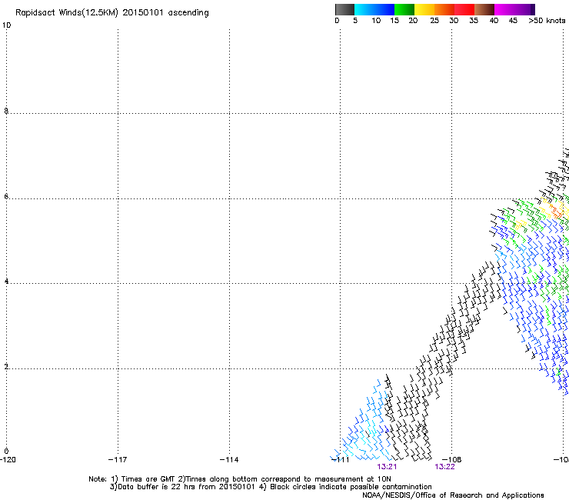
Task: Click the -114 longitude axis label
Action: (x=229, y=460)
